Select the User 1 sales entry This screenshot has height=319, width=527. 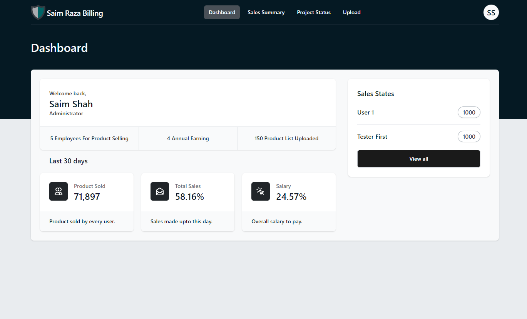click(x=365, y=112)
